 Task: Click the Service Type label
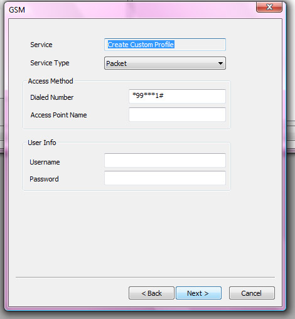(x=50, y=63)
